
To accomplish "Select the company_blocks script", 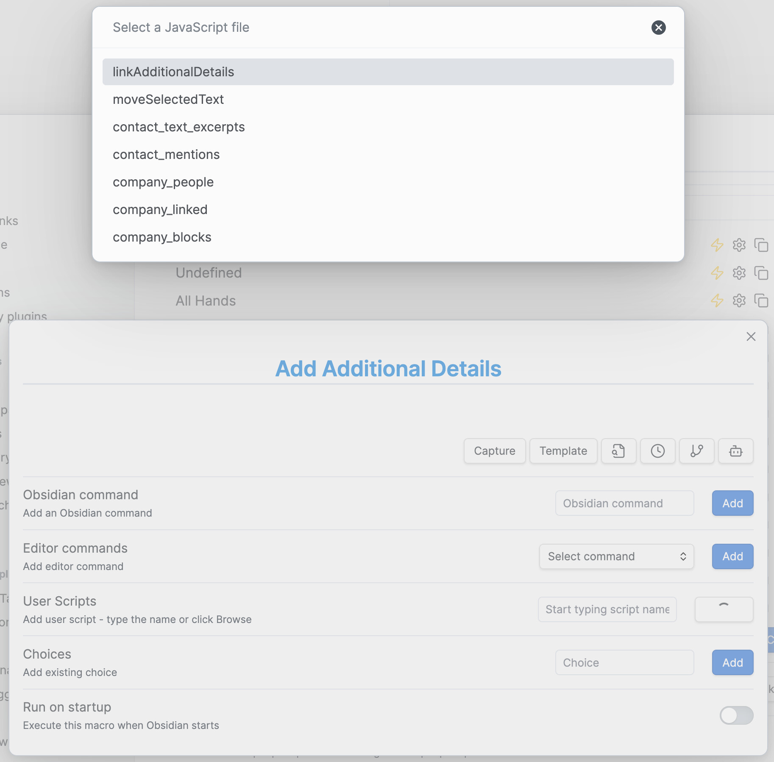I will click(x=162, y=237).
